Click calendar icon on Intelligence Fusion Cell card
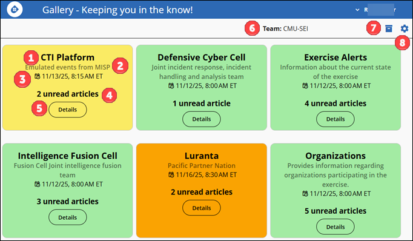This screenshot has height=241, width=413. (x=38, y=184)
